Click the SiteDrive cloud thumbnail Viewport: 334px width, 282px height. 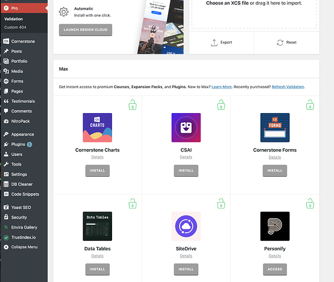click(186, 226)
